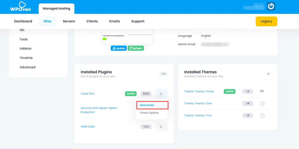Activate Twenty Twenty-One theme power toggle
299x149 pixels.
click(263, 104)
